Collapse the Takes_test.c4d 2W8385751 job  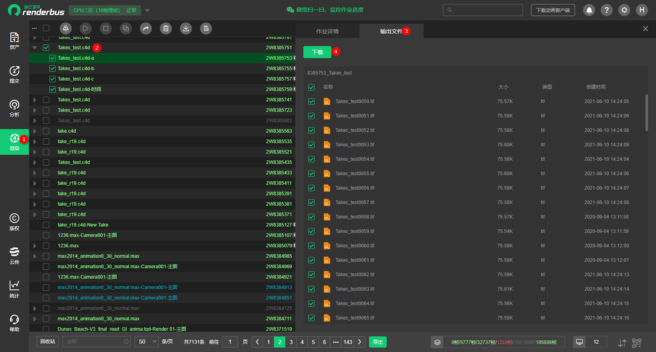pos(34,48)
